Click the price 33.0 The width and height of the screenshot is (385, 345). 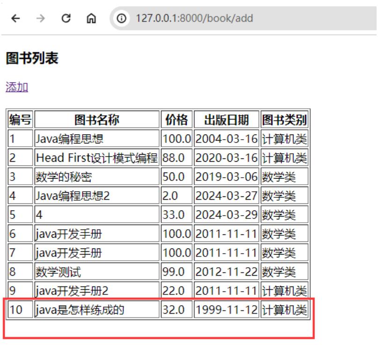coord(174,215)
